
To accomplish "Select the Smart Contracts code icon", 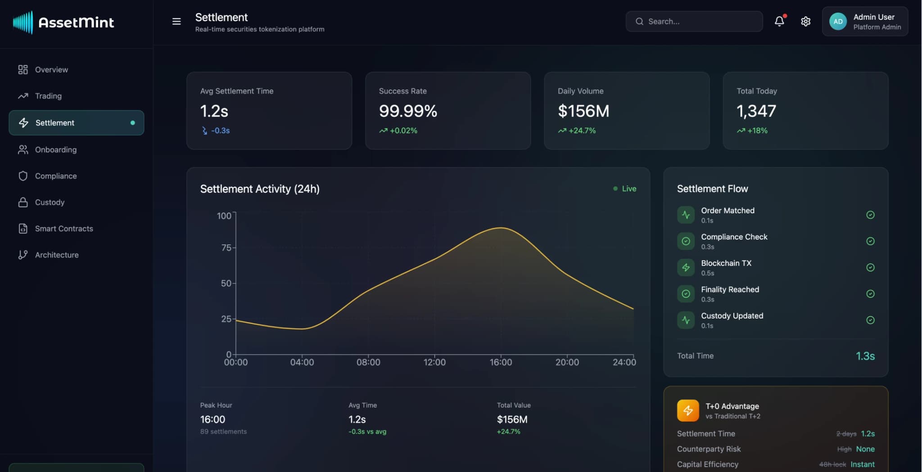I will click(23, 228).
